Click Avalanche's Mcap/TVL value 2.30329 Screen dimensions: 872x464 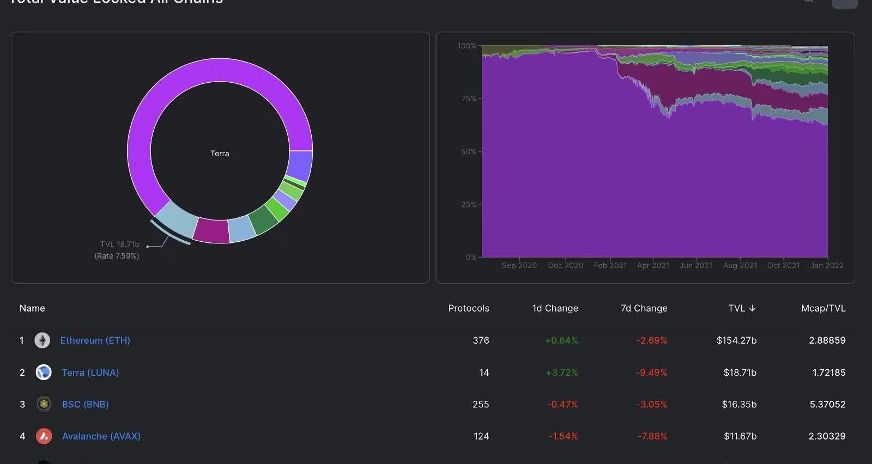coord(827,436)
